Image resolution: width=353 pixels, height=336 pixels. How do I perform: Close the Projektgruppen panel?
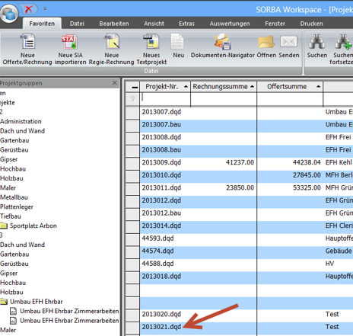pos(115,83)
